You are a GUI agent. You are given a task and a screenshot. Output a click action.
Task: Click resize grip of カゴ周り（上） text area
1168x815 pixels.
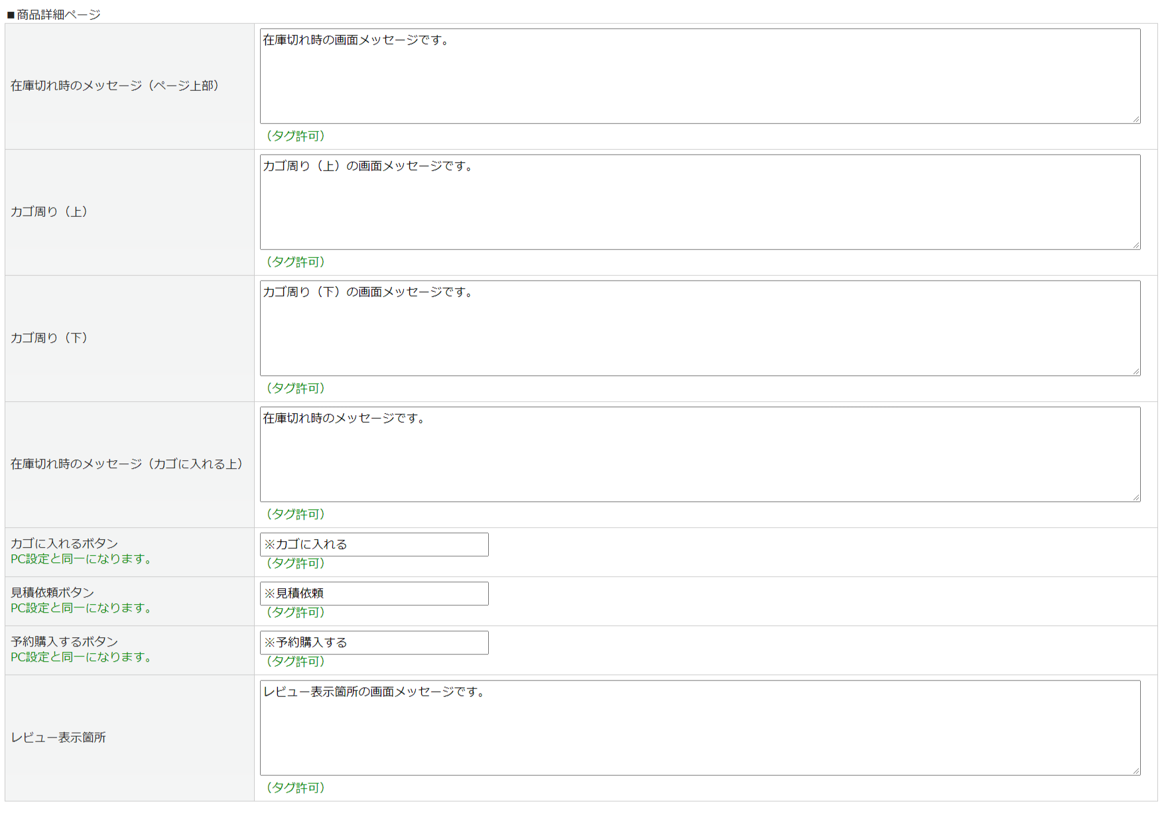(1136, 245)
